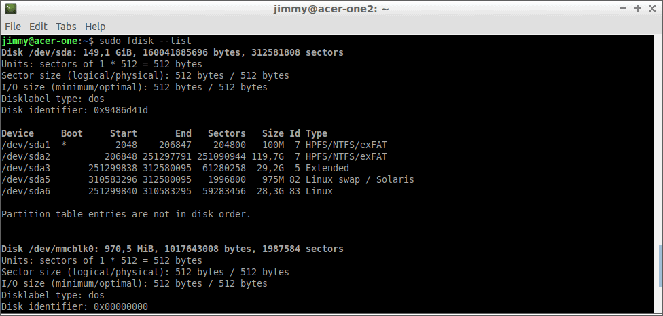Click the /dev/sda6 device name
Image resolution: width=663 pixels, height=316 pixels.
click(x=26, y=191)
